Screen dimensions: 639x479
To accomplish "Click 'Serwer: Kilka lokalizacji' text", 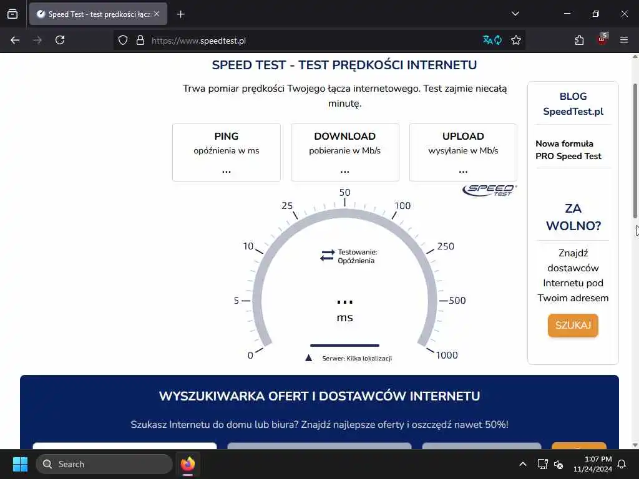I will (x=357, y=359).
